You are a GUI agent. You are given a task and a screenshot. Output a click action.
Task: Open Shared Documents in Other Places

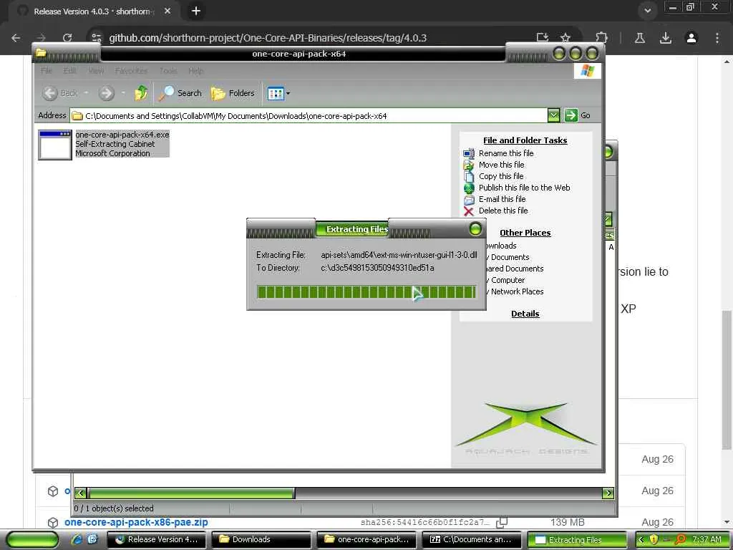tap(515, 269)
